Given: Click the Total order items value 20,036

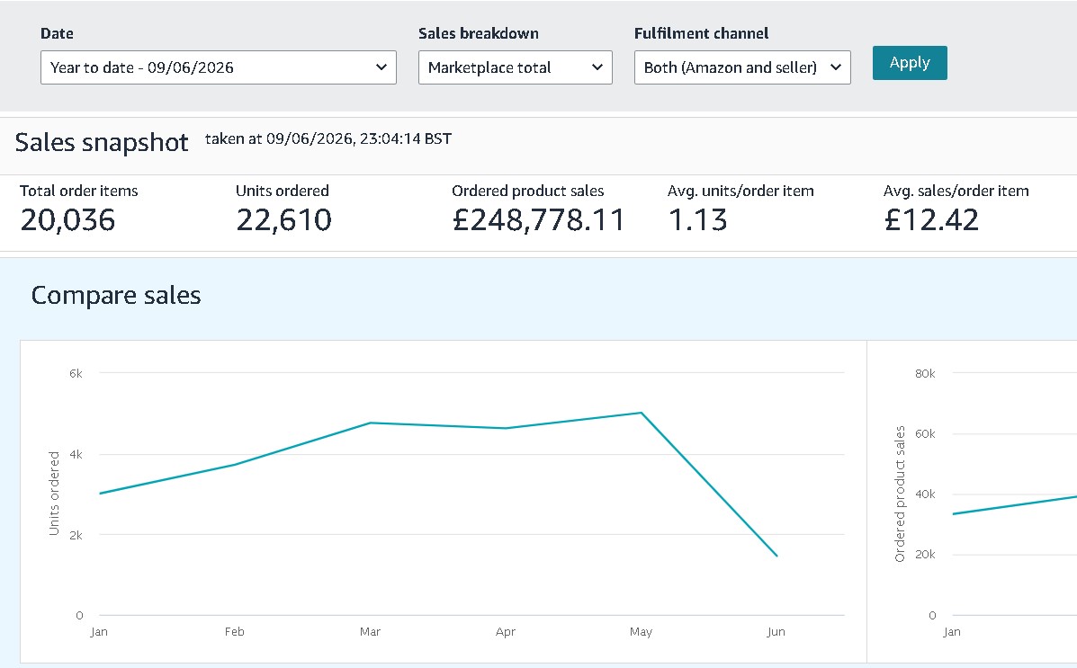Looking at the screenshot, I should click(x=68, y=219).
